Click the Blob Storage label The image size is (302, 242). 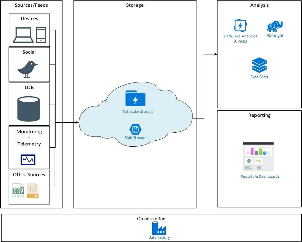point(135,138)
